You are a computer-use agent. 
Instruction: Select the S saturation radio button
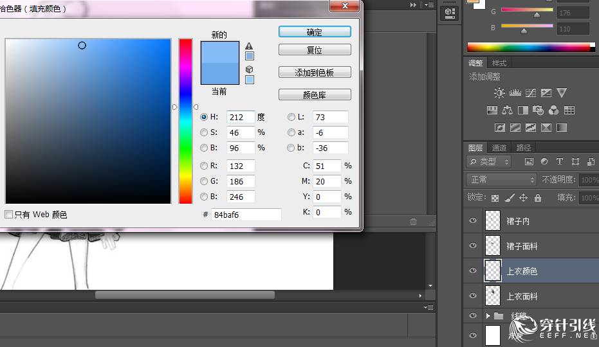[x=204, y=132]
